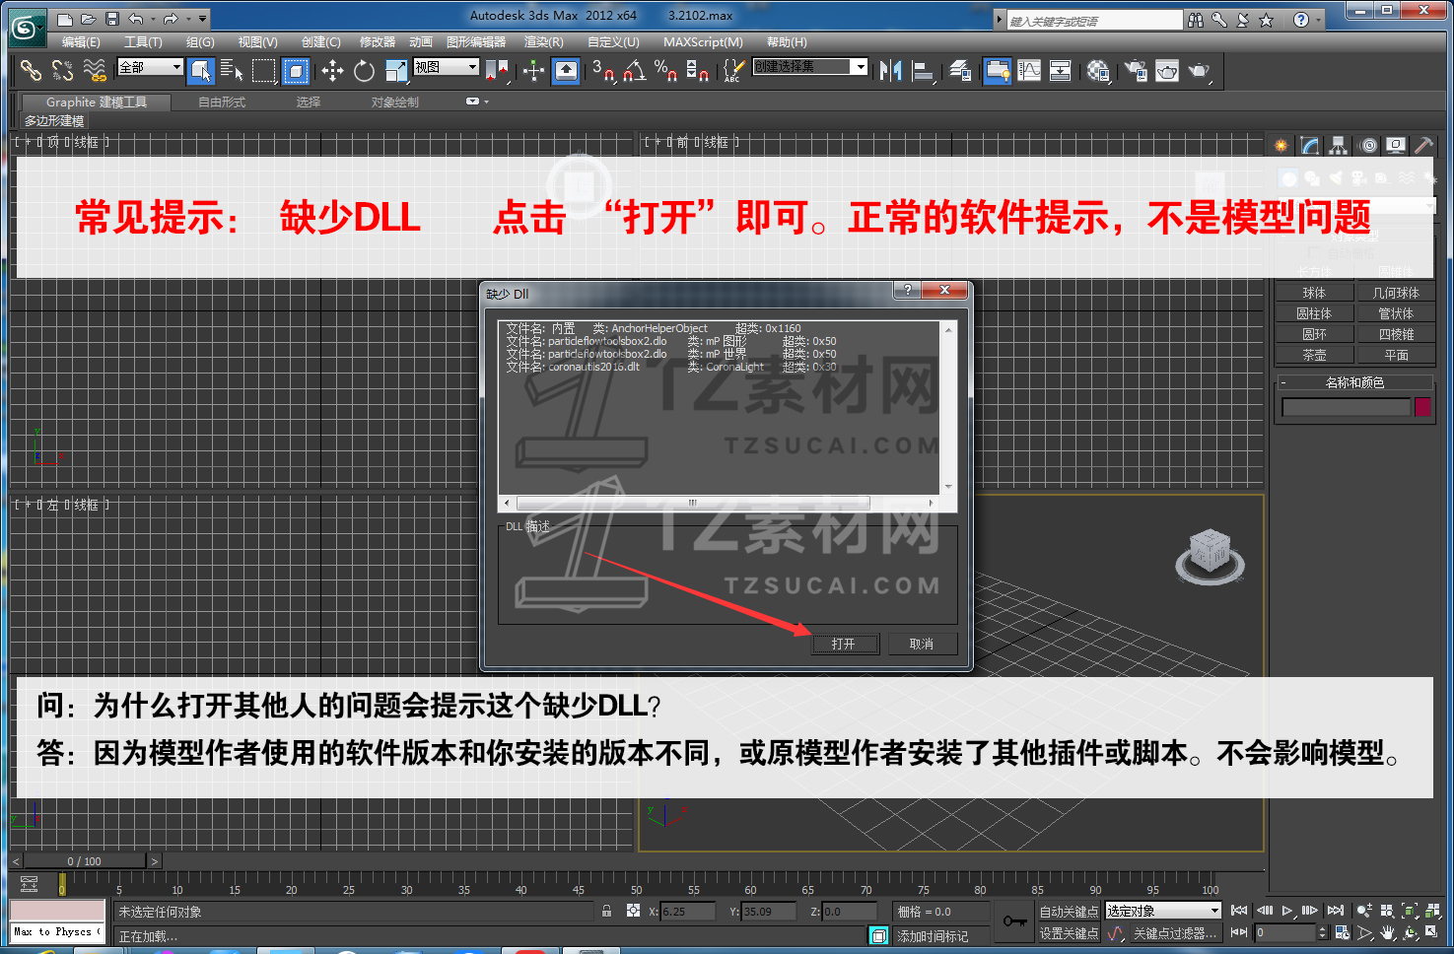Screen dimensions: 1454x954
Task: Click the Play Animation button
Action: pos(1287,911)
